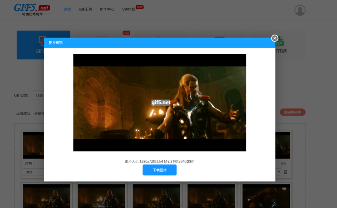Open the VIP特权 menu
Viewport: 337px width, 208px height.
pyautogui.click(x=128, y=9)
